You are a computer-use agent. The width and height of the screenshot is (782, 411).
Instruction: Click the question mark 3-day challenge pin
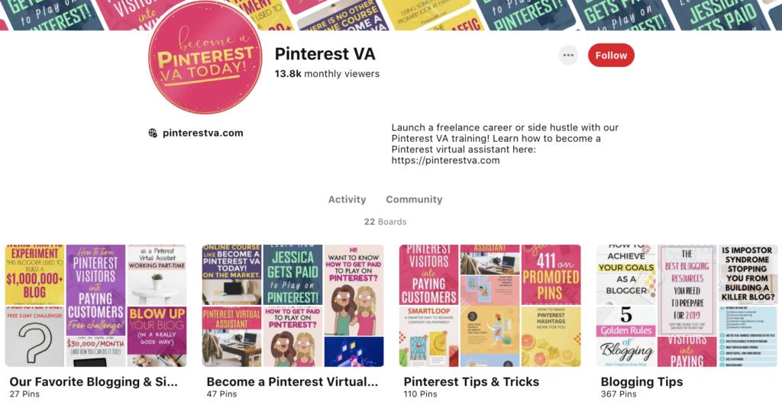[x=35, y=337]
